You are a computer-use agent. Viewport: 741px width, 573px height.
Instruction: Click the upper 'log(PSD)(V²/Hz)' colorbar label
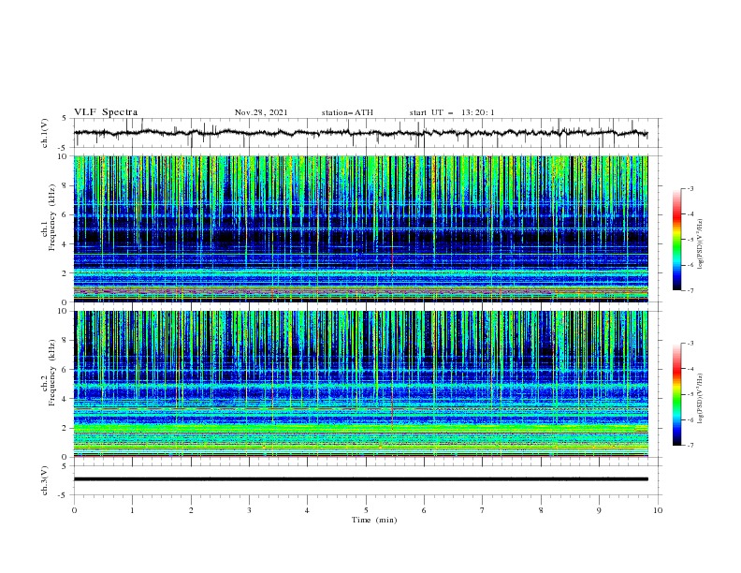(701, 244)
